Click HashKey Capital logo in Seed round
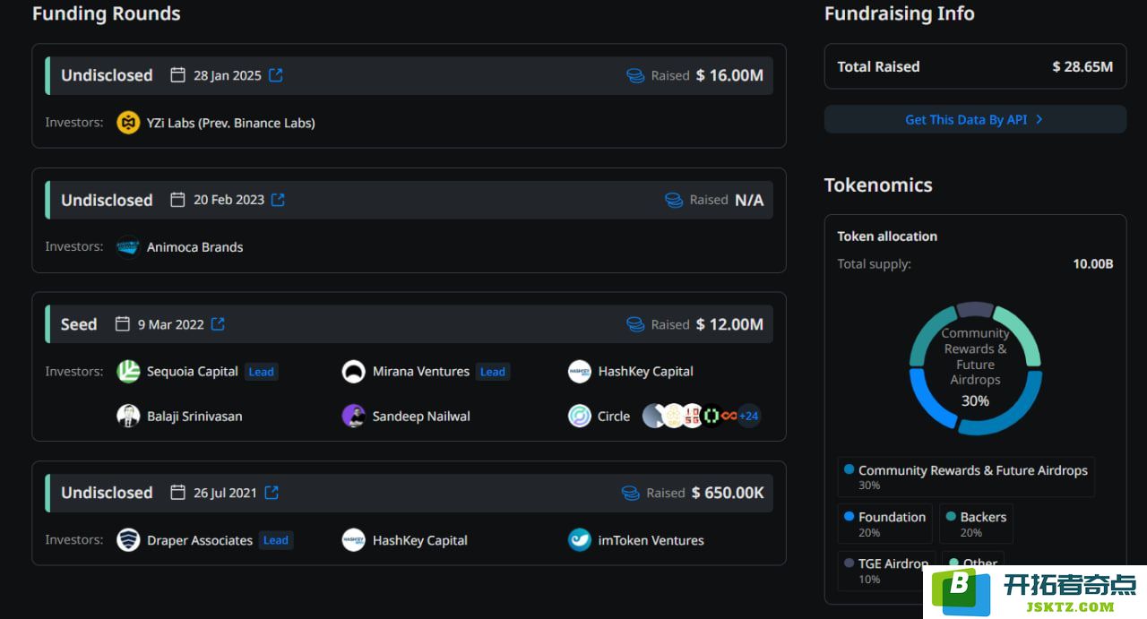The width and height of the screenshot is (1147, 619). (580, 371)
